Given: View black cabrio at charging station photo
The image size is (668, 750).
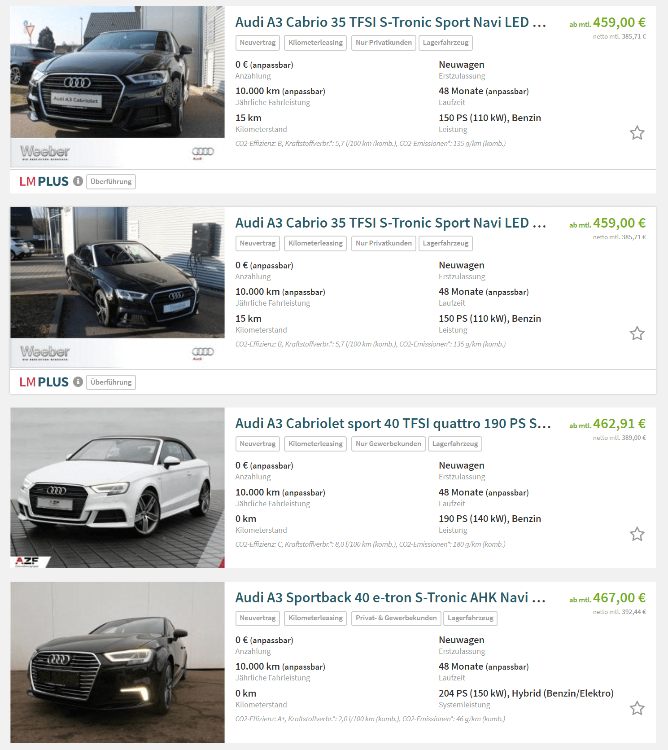Looking at the screenshot, I should pos(118,288).
